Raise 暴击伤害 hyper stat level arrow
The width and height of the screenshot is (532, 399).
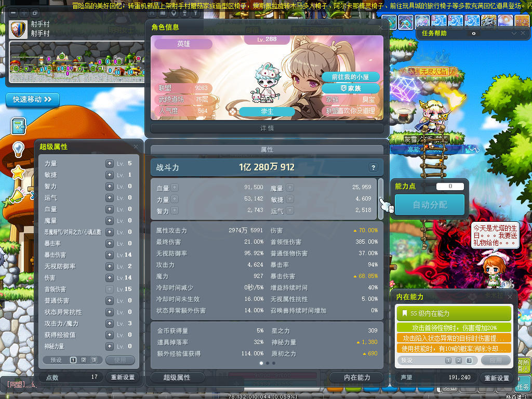click(x=109, y=255)
